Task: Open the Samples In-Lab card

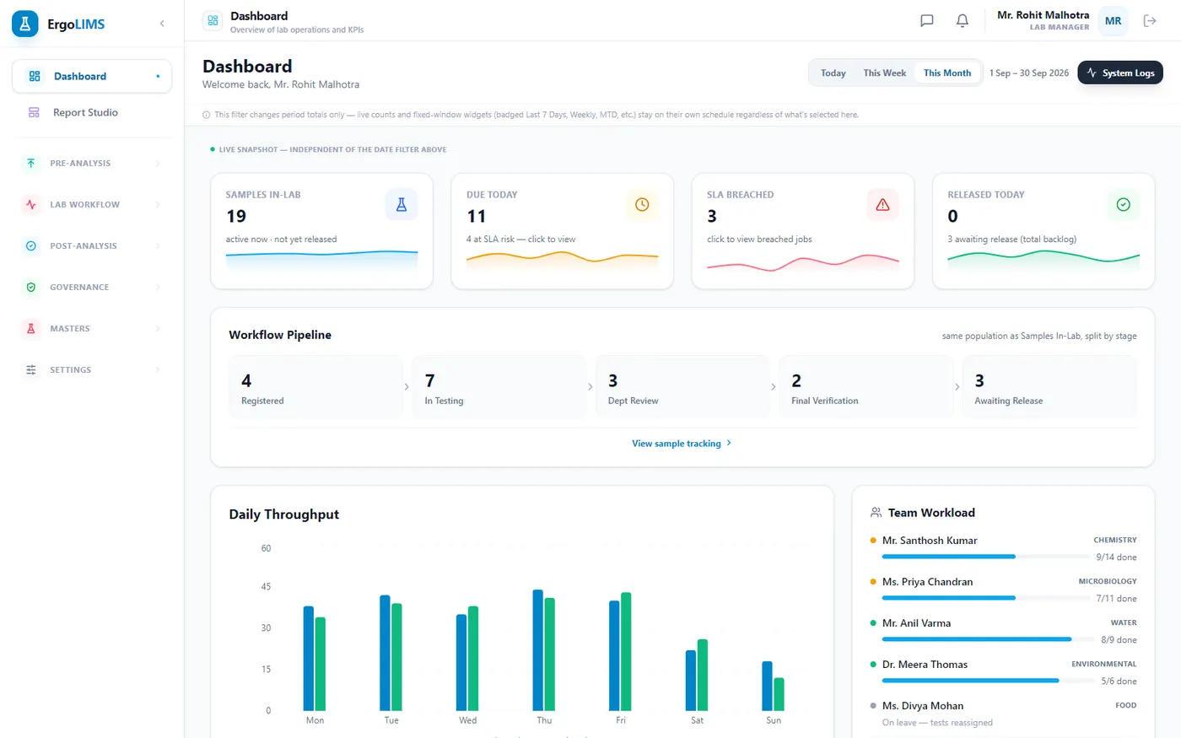Action: (321, 231)
